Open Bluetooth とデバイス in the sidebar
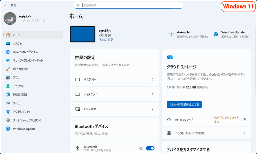 (33, 52)
